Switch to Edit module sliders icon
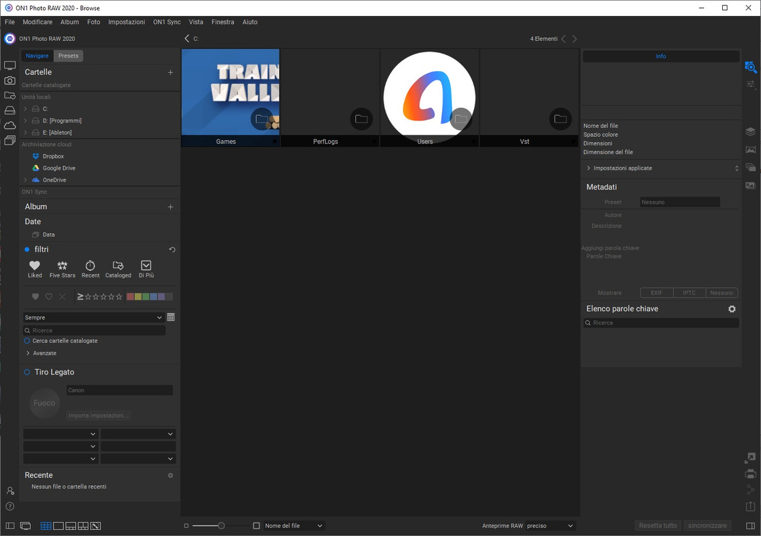This screenshot has height=536, width=761. [x=750, y=84]
